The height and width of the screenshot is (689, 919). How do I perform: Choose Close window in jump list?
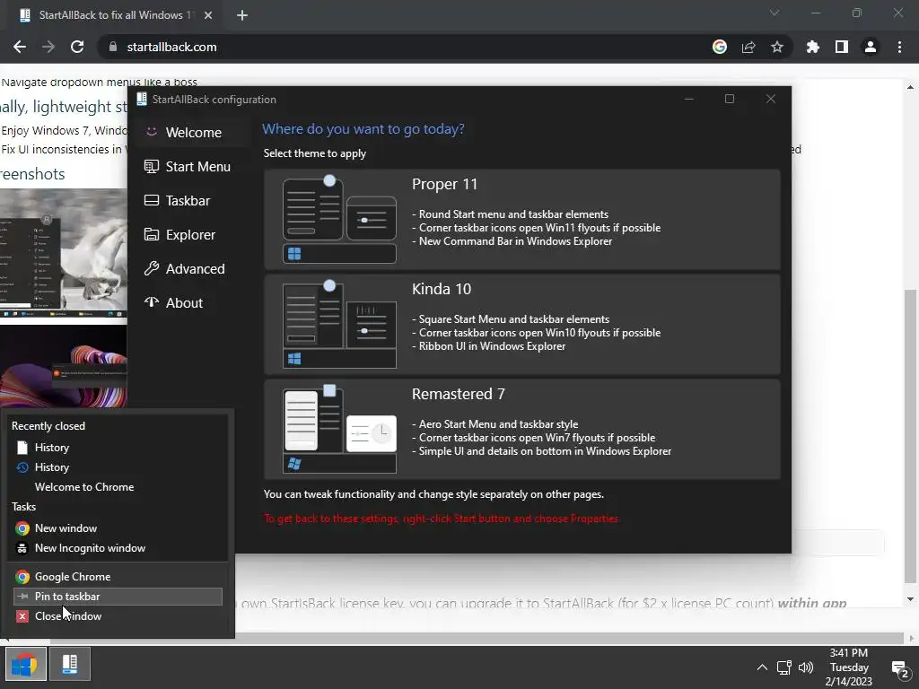118,616
